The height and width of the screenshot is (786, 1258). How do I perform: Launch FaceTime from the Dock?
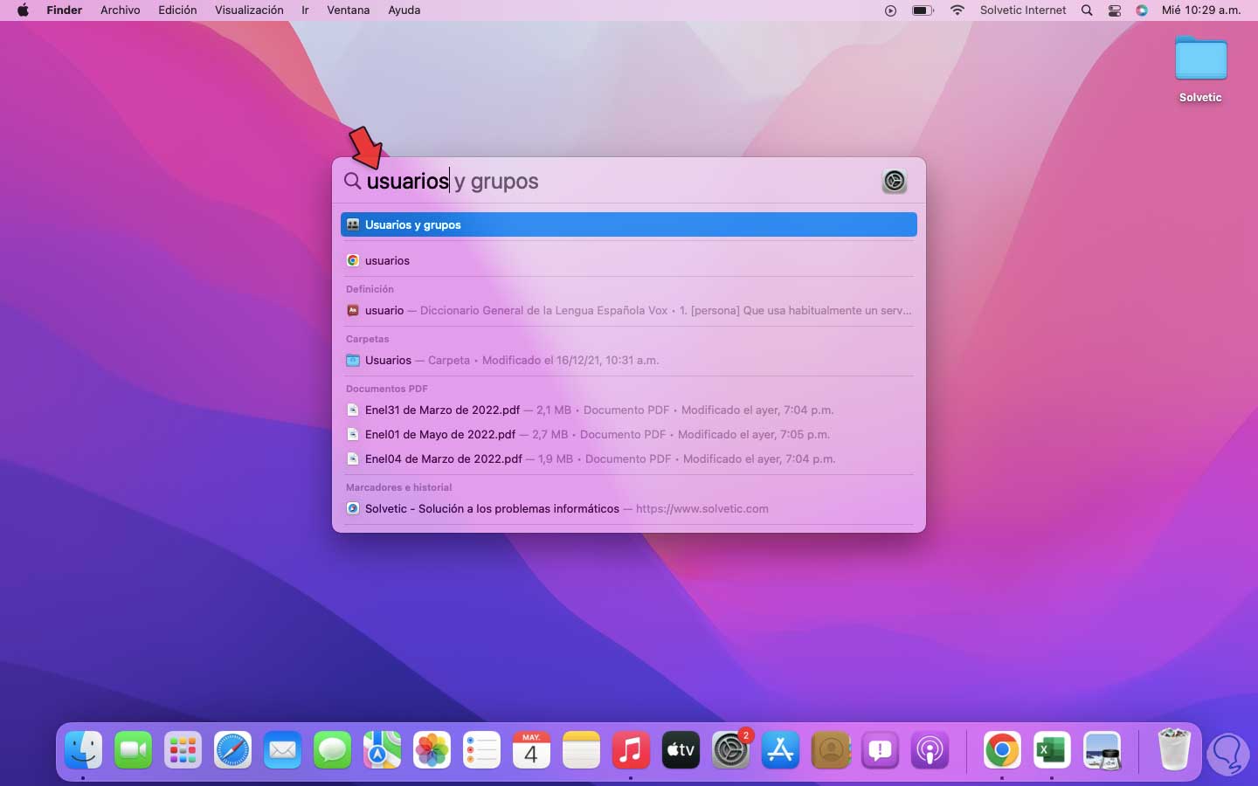134,749
